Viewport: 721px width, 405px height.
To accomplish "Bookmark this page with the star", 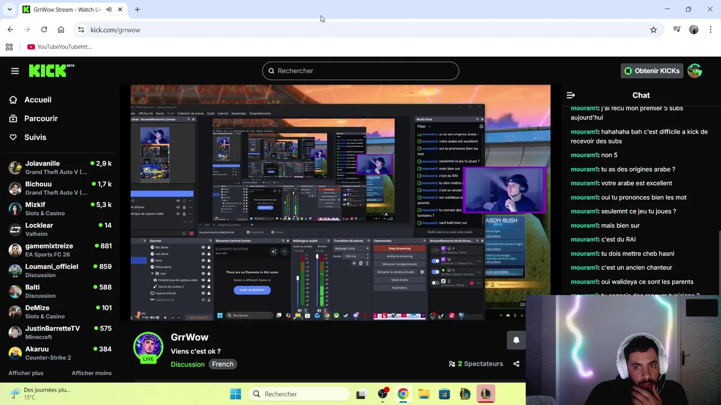I will pos(653,30).
